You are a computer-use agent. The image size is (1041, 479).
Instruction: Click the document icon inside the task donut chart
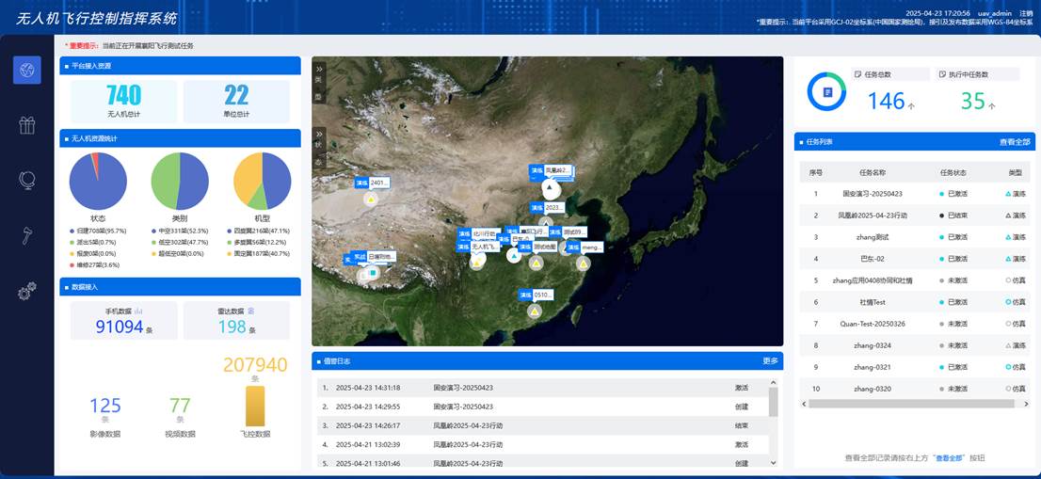click(x=827, y=91)
